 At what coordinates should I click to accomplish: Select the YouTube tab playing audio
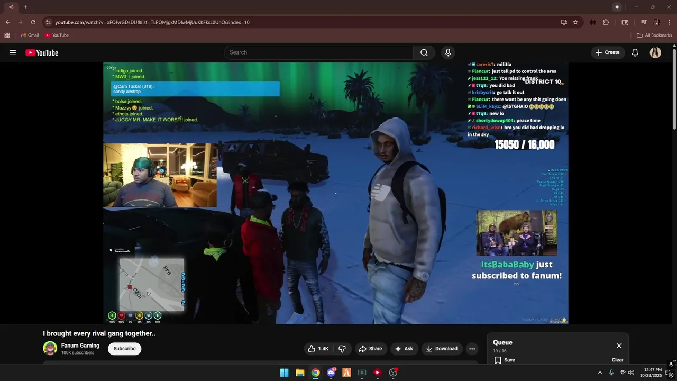11,7
